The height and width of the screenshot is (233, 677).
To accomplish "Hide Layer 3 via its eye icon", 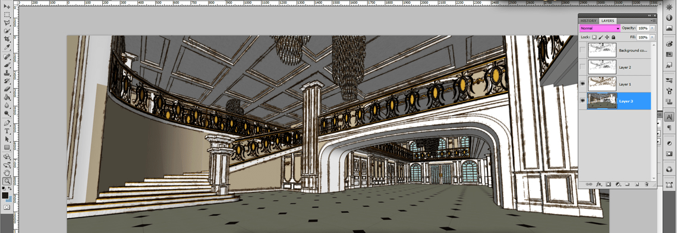I will [x=583, y=101].
